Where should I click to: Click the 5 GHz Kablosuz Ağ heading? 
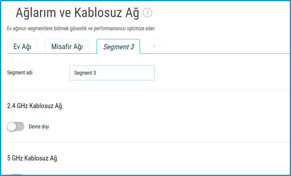(x=32, y=158)
